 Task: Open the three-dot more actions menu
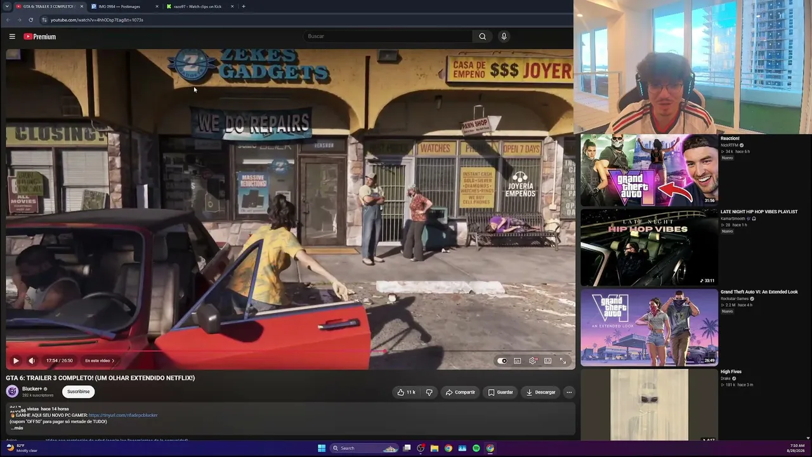569,392
